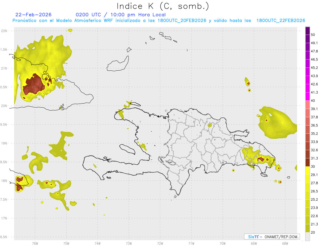Click the '20N' latitude axis label
Image resolution: width=320 pixels, height=247 pixels.
4,106
